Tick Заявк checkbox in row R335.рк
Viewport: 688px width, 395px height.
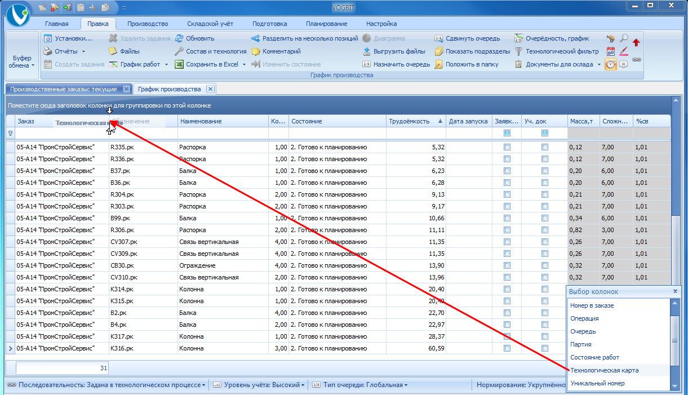click(x=507, y=147)
